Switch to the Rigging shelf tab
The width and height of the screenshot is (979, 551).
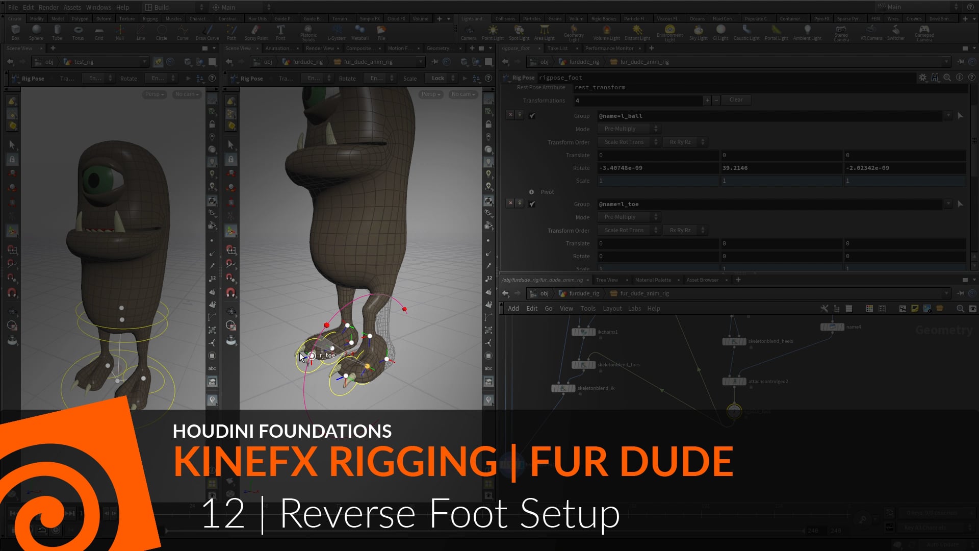pyautogui.click(x=149, y=18)
